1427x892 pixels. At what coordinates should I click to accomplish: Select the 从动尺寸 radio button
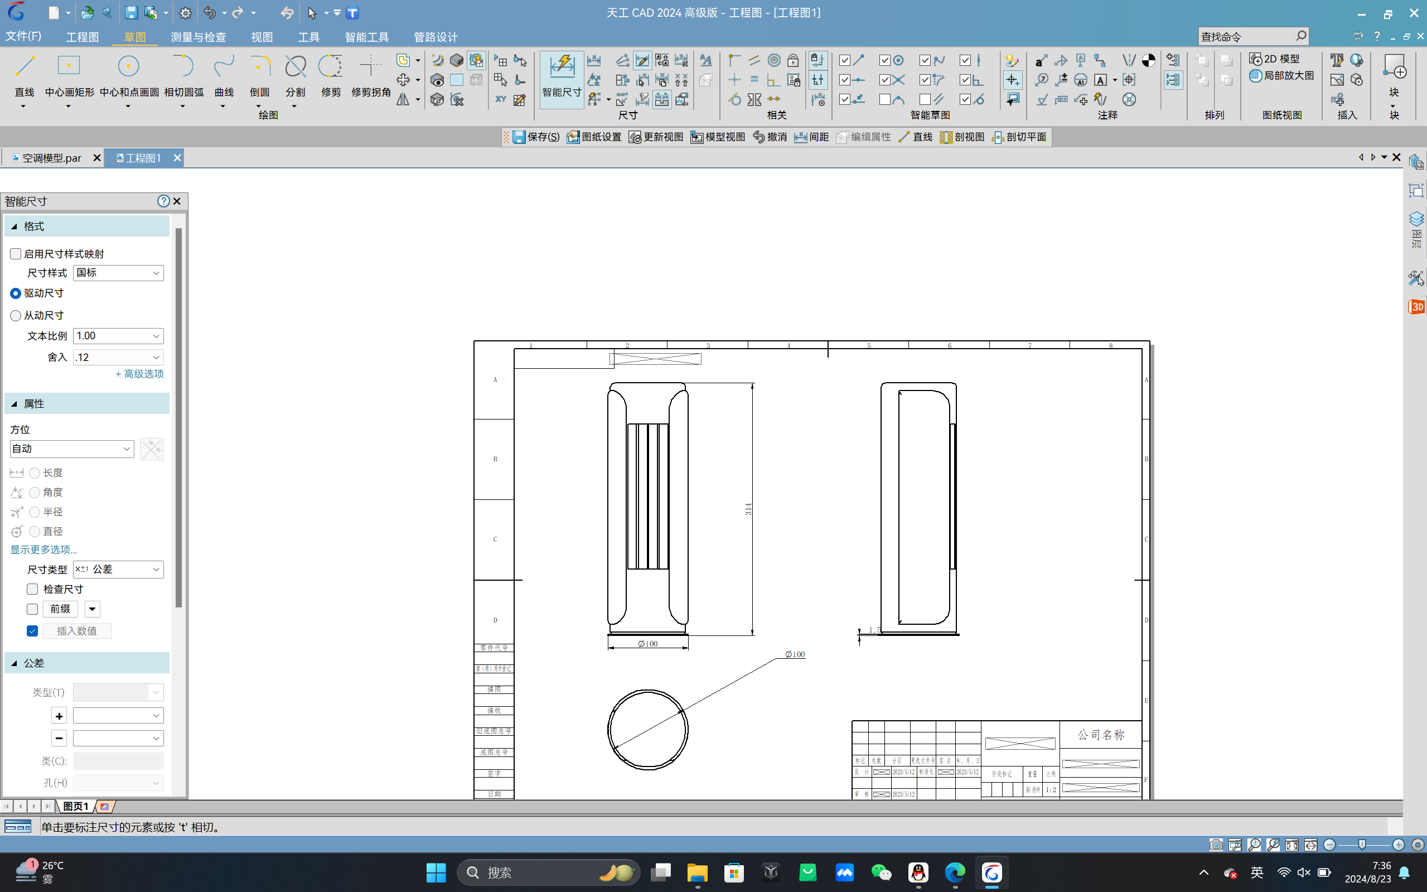[x=16, y=316]
